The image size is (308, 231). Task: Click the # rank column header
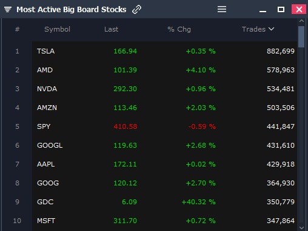pyautogui.click(x=17, y=29)
